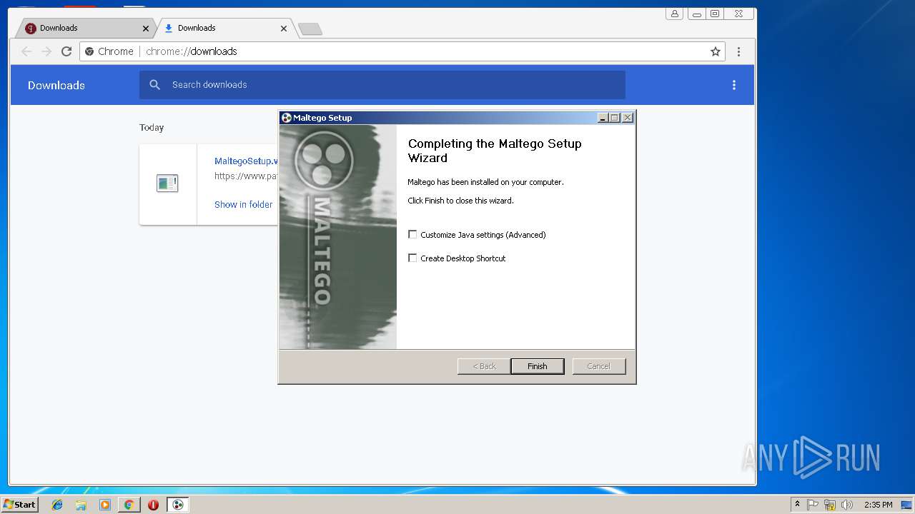Focus the Search downloads field
This screenshot has height=514, width=915.
point(382,84)
